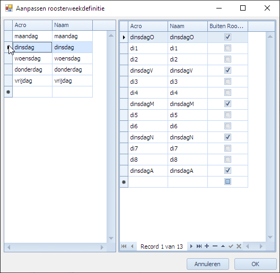The height and width of the screenshot is (273, 280).
Task: Jump to last record in navigator
Action: (199, 246)
